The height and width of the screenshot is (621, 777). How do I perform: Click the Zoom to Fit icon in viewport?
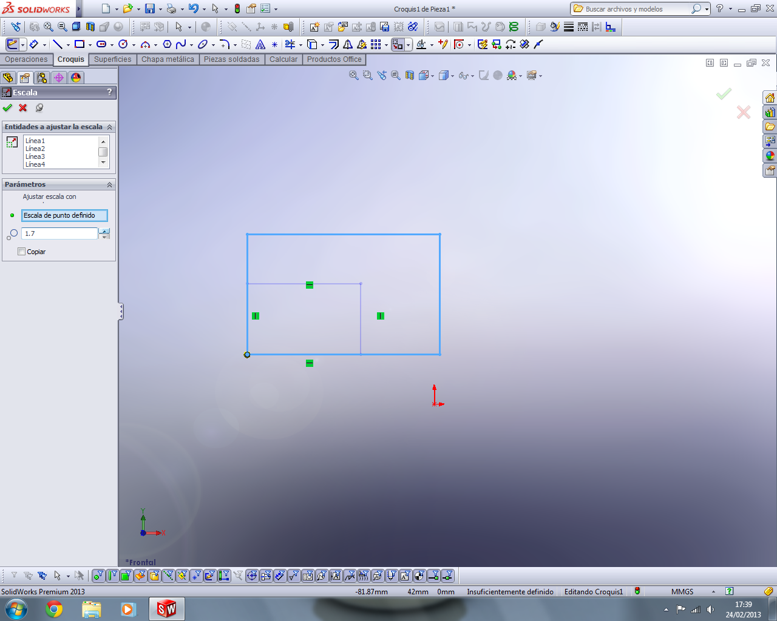coord(354,75)
